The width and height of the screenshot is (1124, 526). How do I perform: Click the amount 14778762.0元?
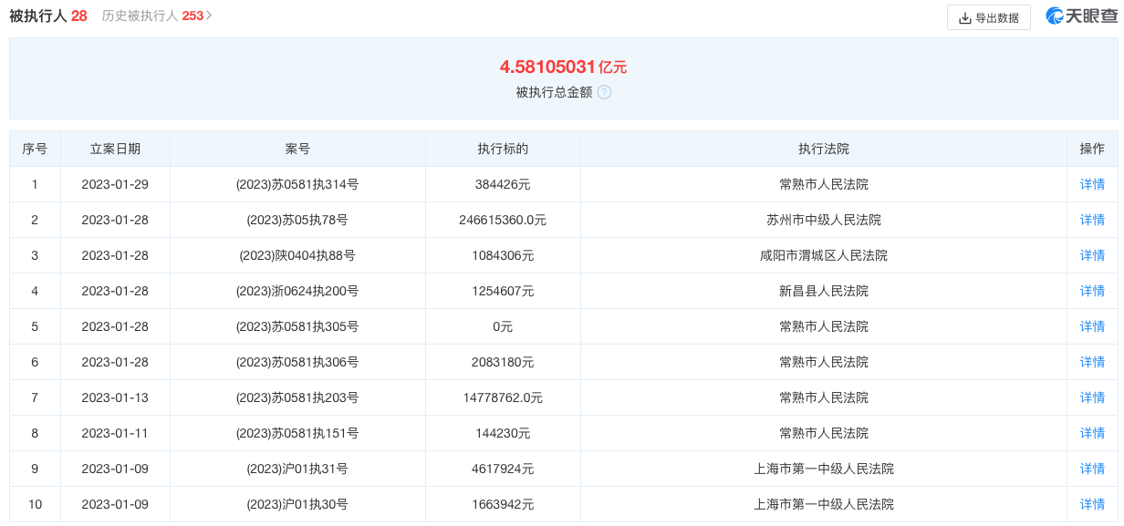point(503,397)
